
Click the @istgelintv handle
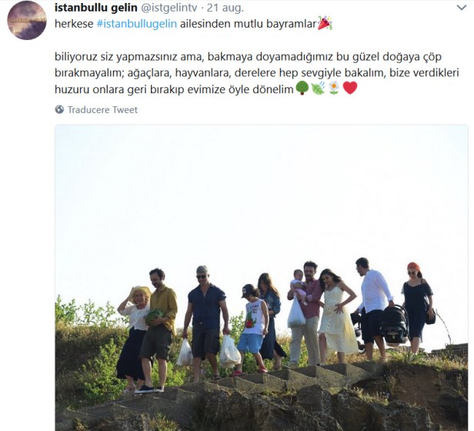coord(169,8)
